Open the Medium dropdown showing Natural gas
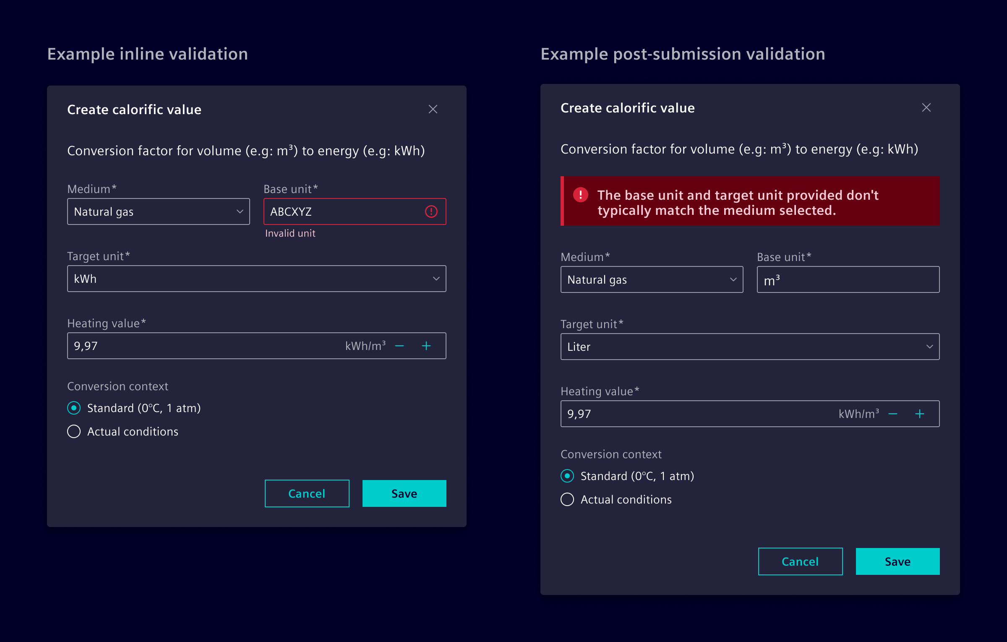The height and width of the screenshot is (642, 1007). point(158,211)
